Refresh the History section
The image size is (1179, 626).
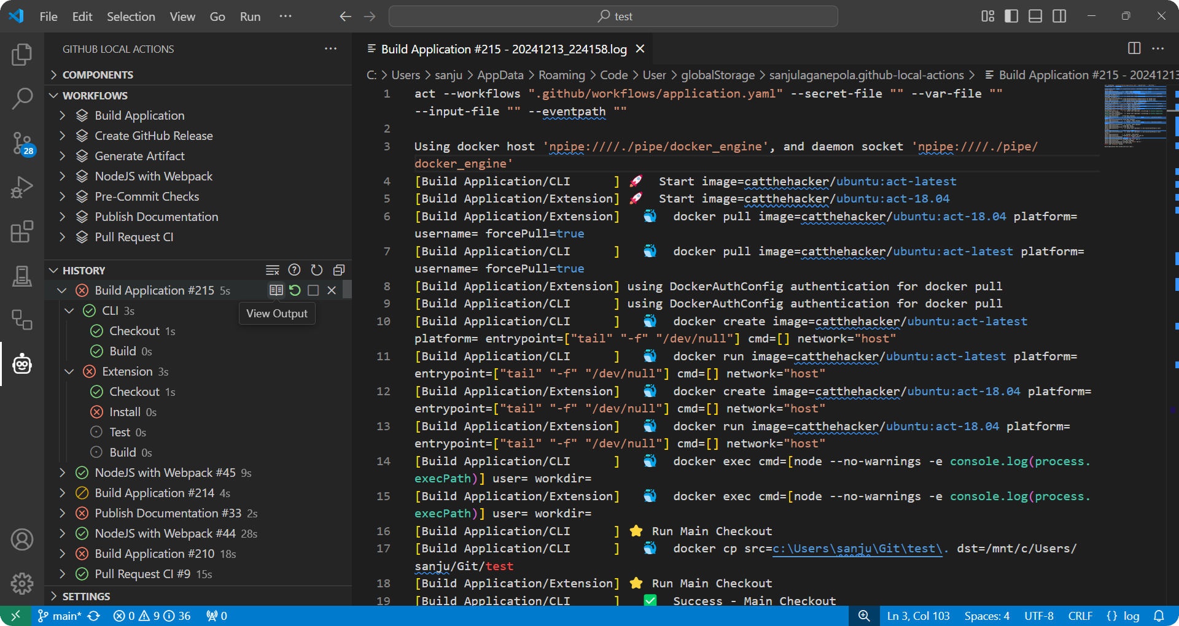(317, 270)
